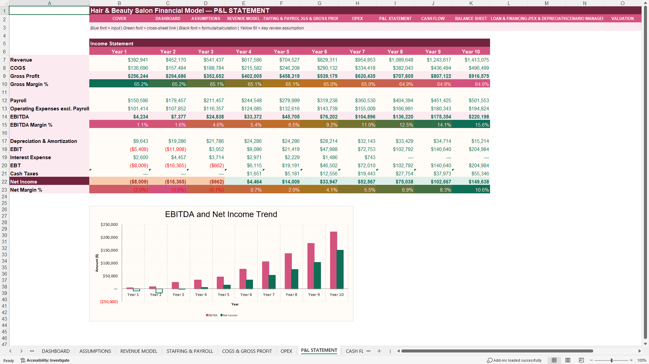Select Year 7 Interest Expense $743
This screenshot has width=649, height=364.
coord(357,157)
